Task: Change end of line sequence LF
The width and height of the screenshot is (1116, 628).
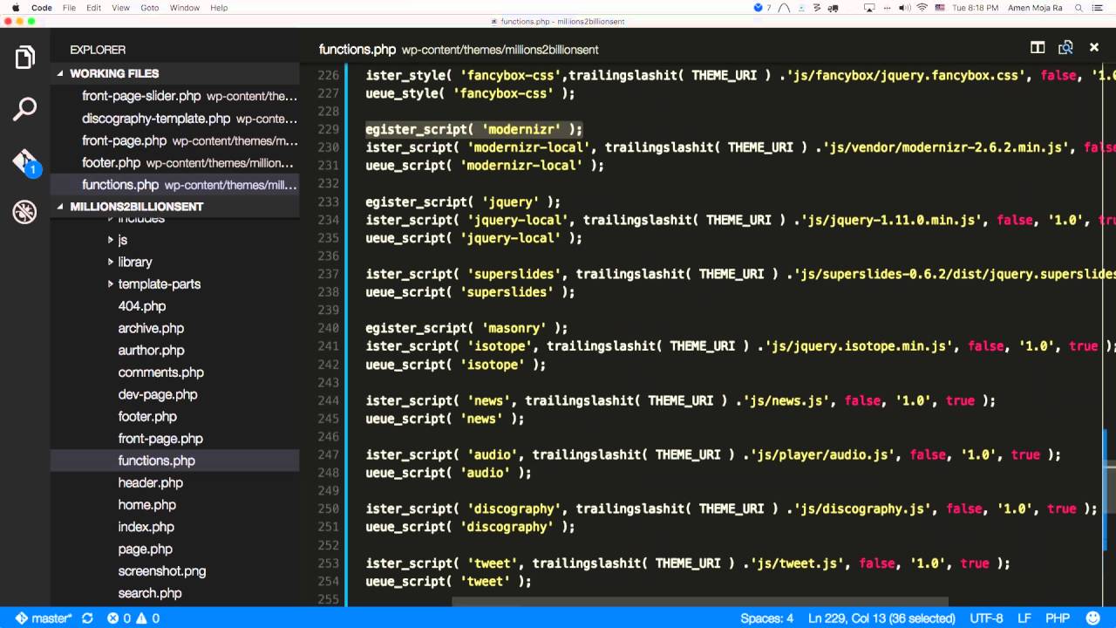Action: pos(1024,618)
